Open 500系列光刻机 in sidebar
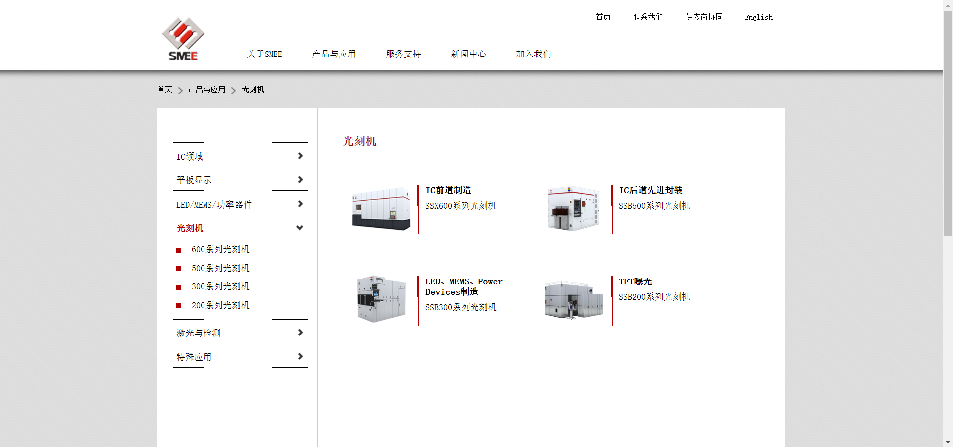The image size is (953, 447). [220, 268]
